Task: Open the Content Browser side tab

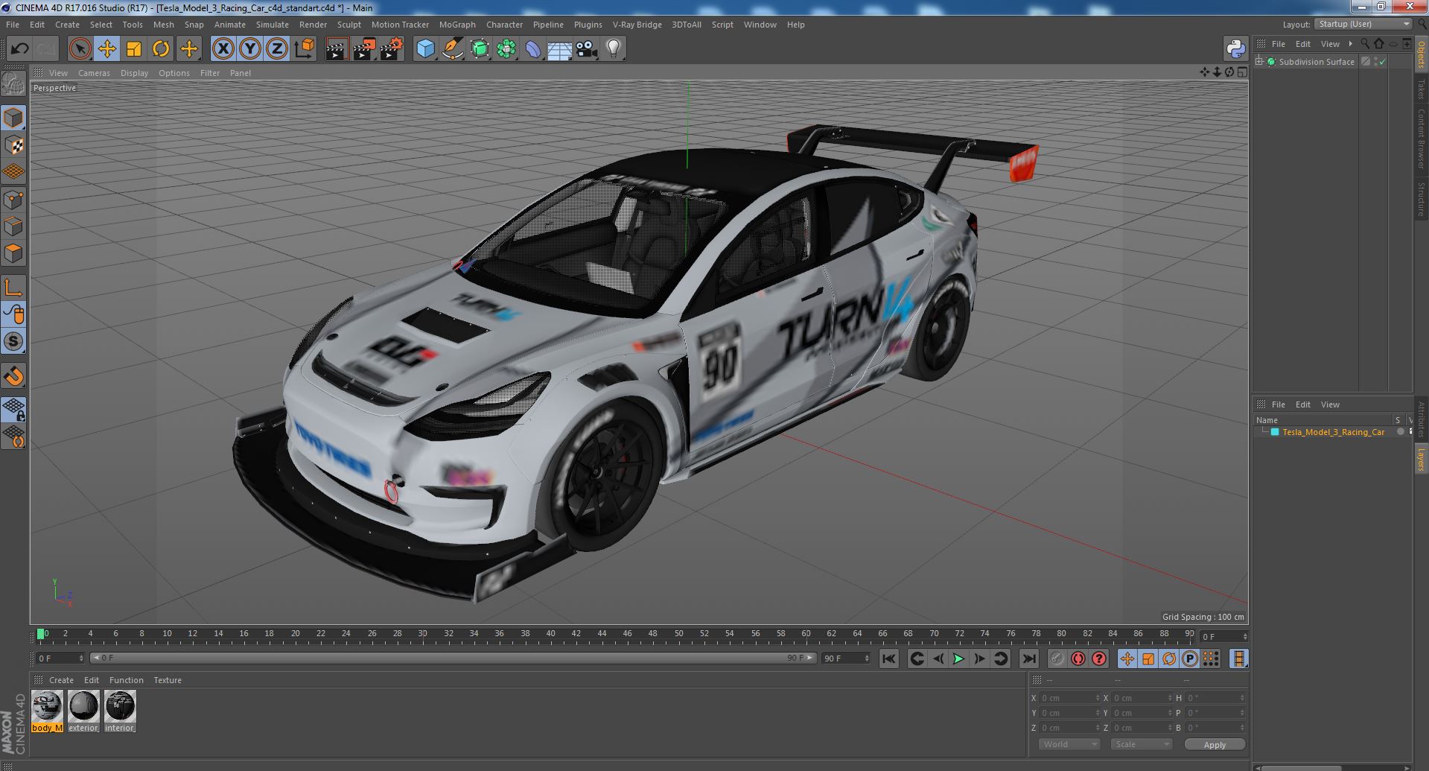Action: [x=1422, y=139]
